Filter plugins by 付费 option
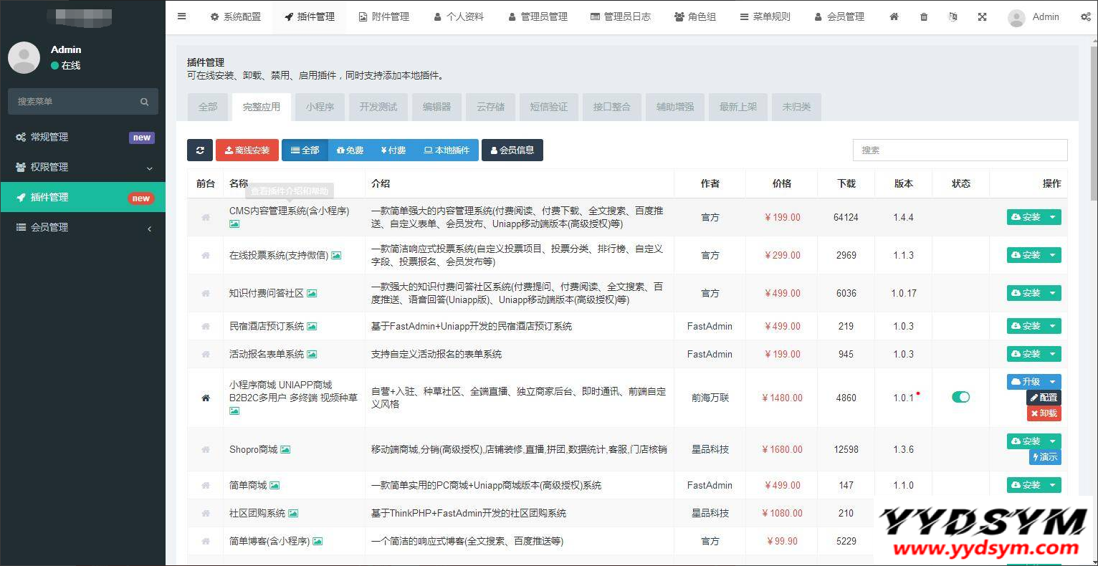 coord(393,150)
